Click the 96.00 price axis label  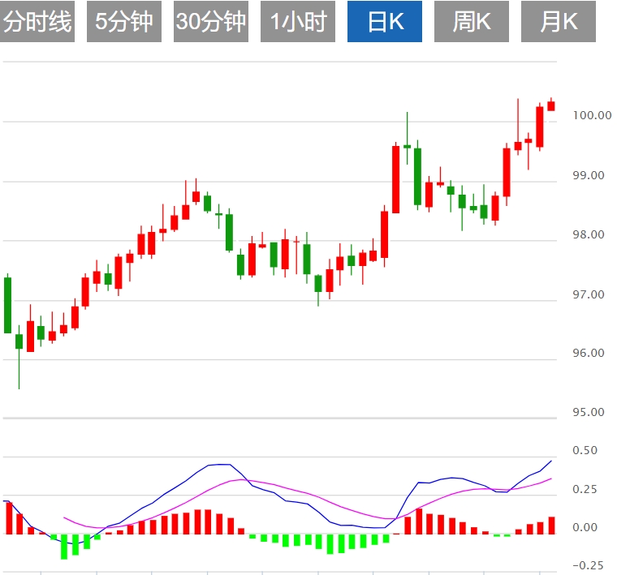click(589, 353)
